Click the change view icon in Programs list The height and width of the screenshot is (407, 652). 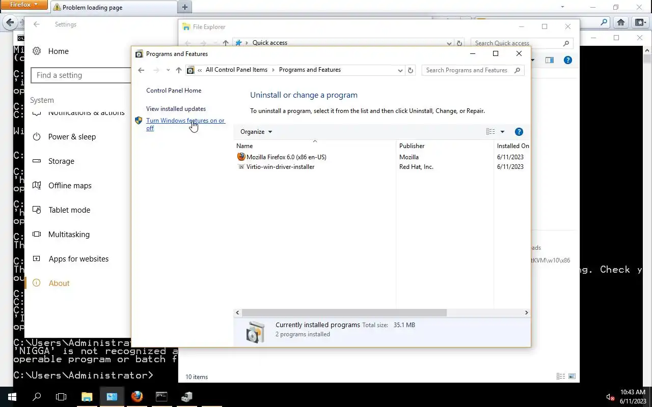pyautogui.click(x=491, y=132)
